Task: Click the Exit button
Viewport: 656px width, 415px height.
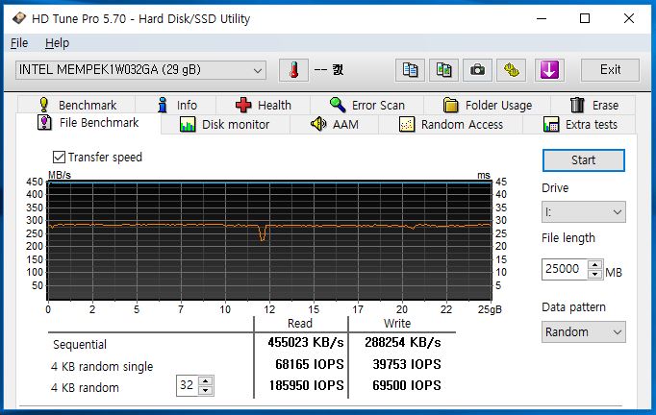Action: point(610,70)
